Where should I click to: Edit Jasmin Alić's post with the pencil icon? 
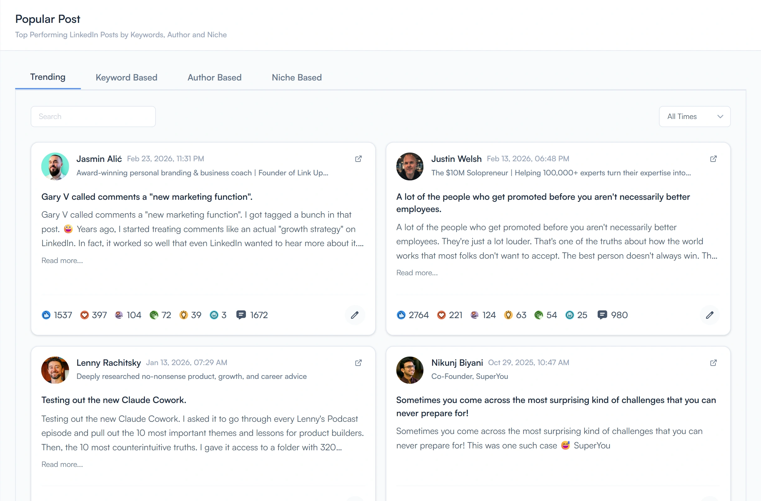pos(355,315)
